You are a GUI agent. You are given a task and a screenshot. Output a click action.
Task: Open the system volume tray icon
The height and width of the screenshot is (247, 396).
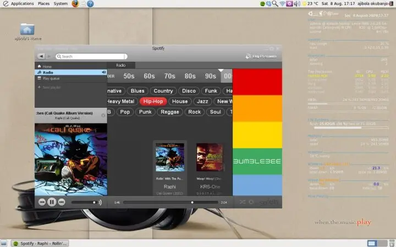coord(297,3)
